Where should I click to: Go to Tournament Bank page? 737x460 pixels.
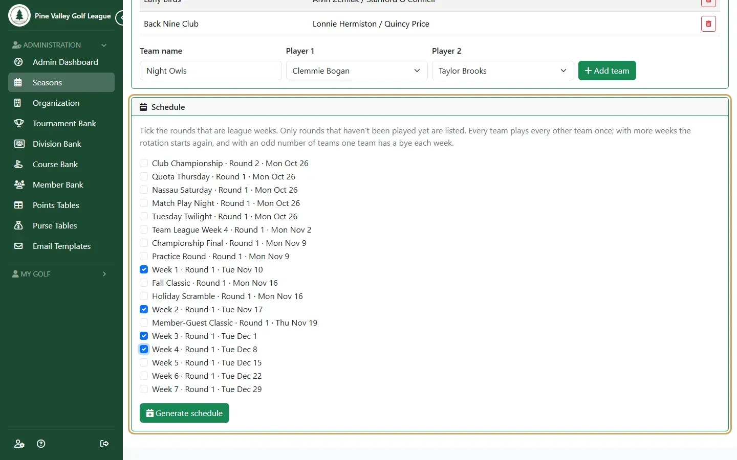pyautogui.click(x=61, y=123)
